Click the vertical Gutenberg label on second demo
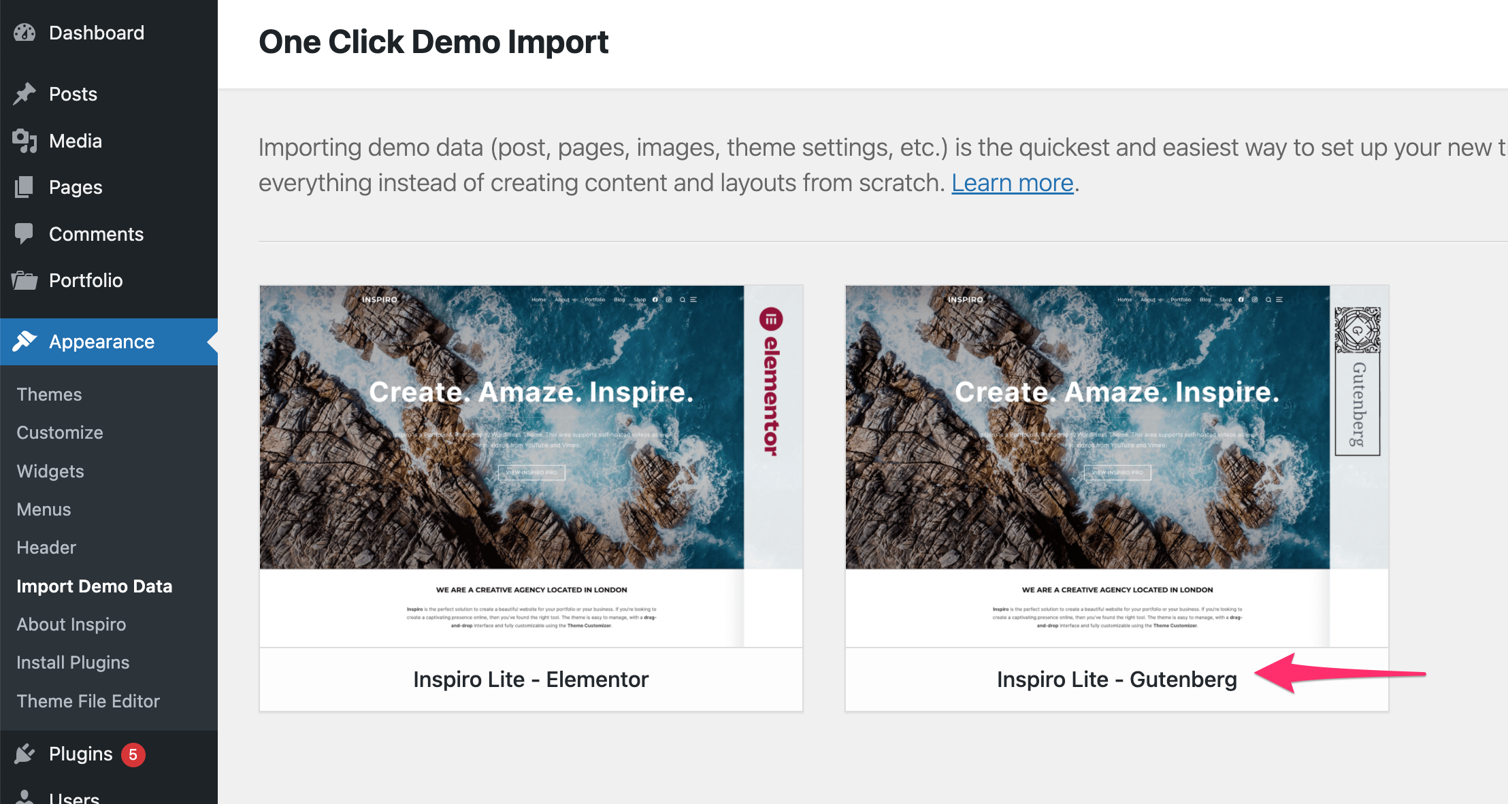The height and width of the screenshot is (804, 1508). click(1358, 405)
